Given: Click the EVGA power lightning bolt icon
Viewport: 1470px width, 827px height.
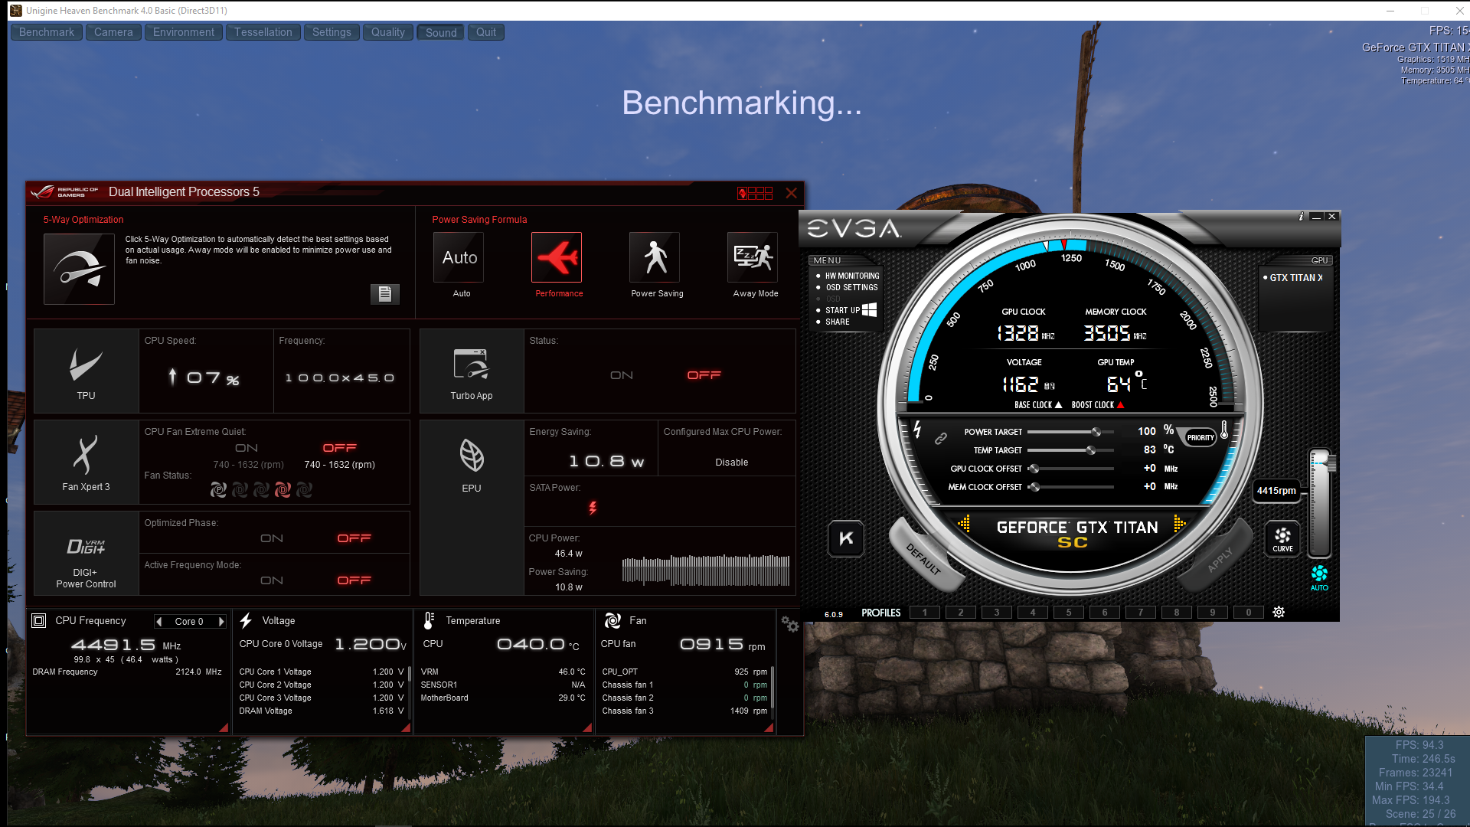Looking at the screenshot, I should coord(916,430).
